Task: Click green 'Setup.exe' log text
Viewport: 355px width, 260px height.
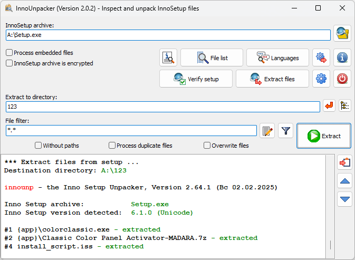Action: pyautogui.click(x=150, y=204)
